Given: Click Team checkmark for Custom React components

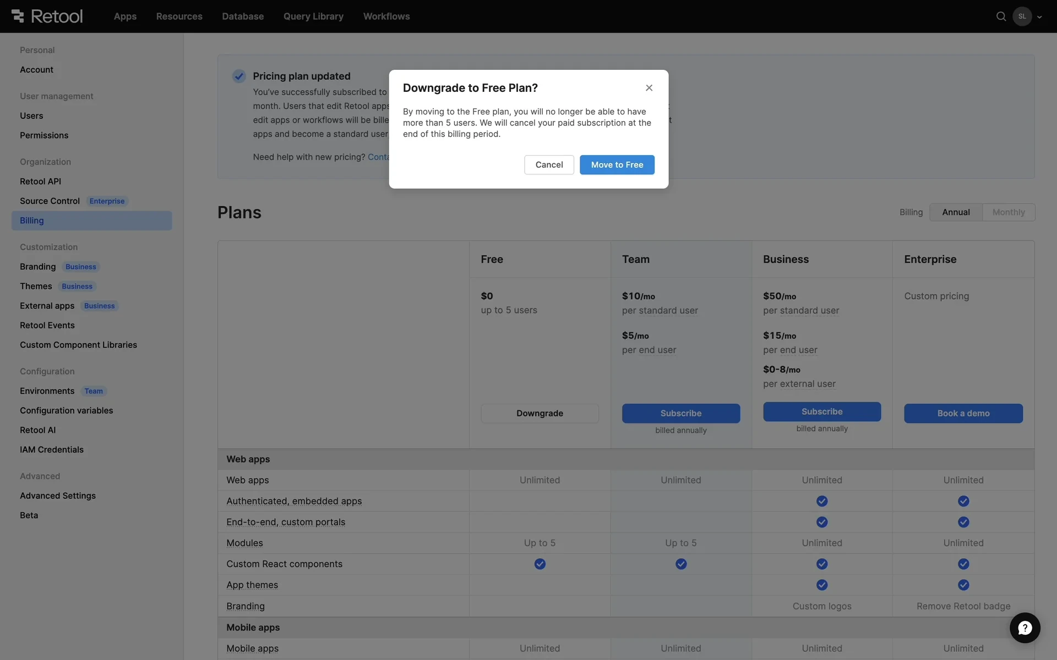Looking at the screenshot, I should coord(681,564).
